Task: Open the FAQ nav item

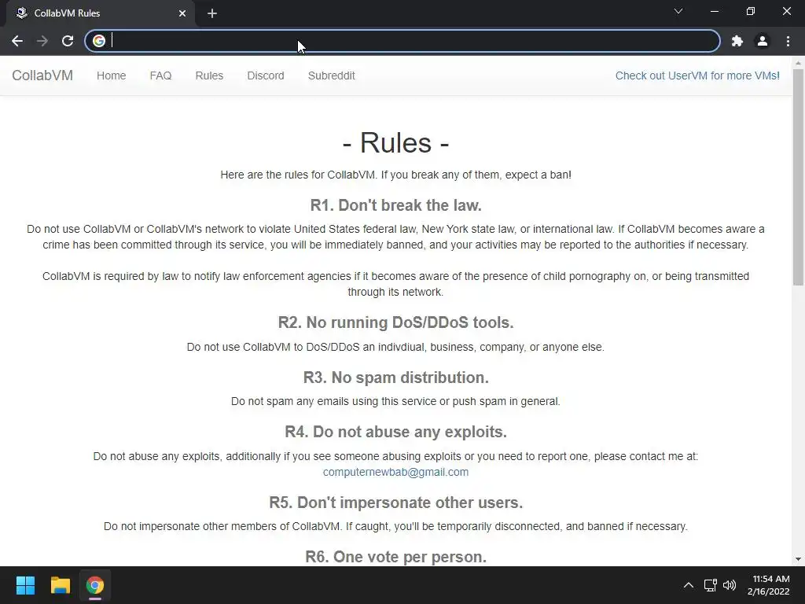Action: [x=160, y=75]
